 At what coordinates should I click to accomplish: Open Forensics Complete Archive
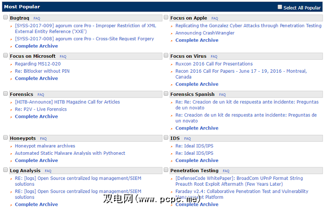pyautogui.click(x=36, y=116)
